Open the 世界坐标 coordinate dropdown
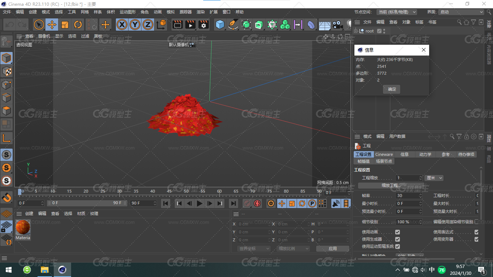Viewport: 493px width, 277px height. 254,249
